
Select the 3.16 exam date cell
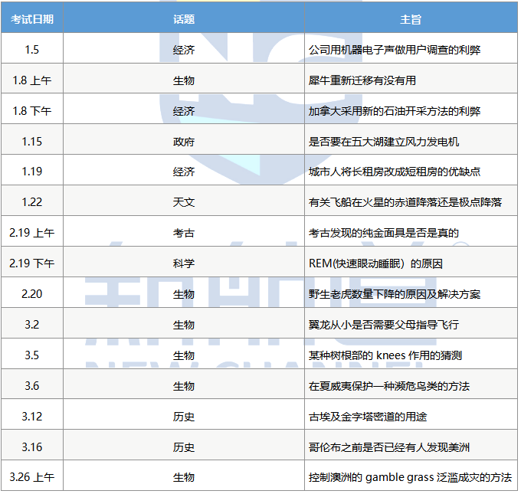pyautogui.click(x=32, y=447)
